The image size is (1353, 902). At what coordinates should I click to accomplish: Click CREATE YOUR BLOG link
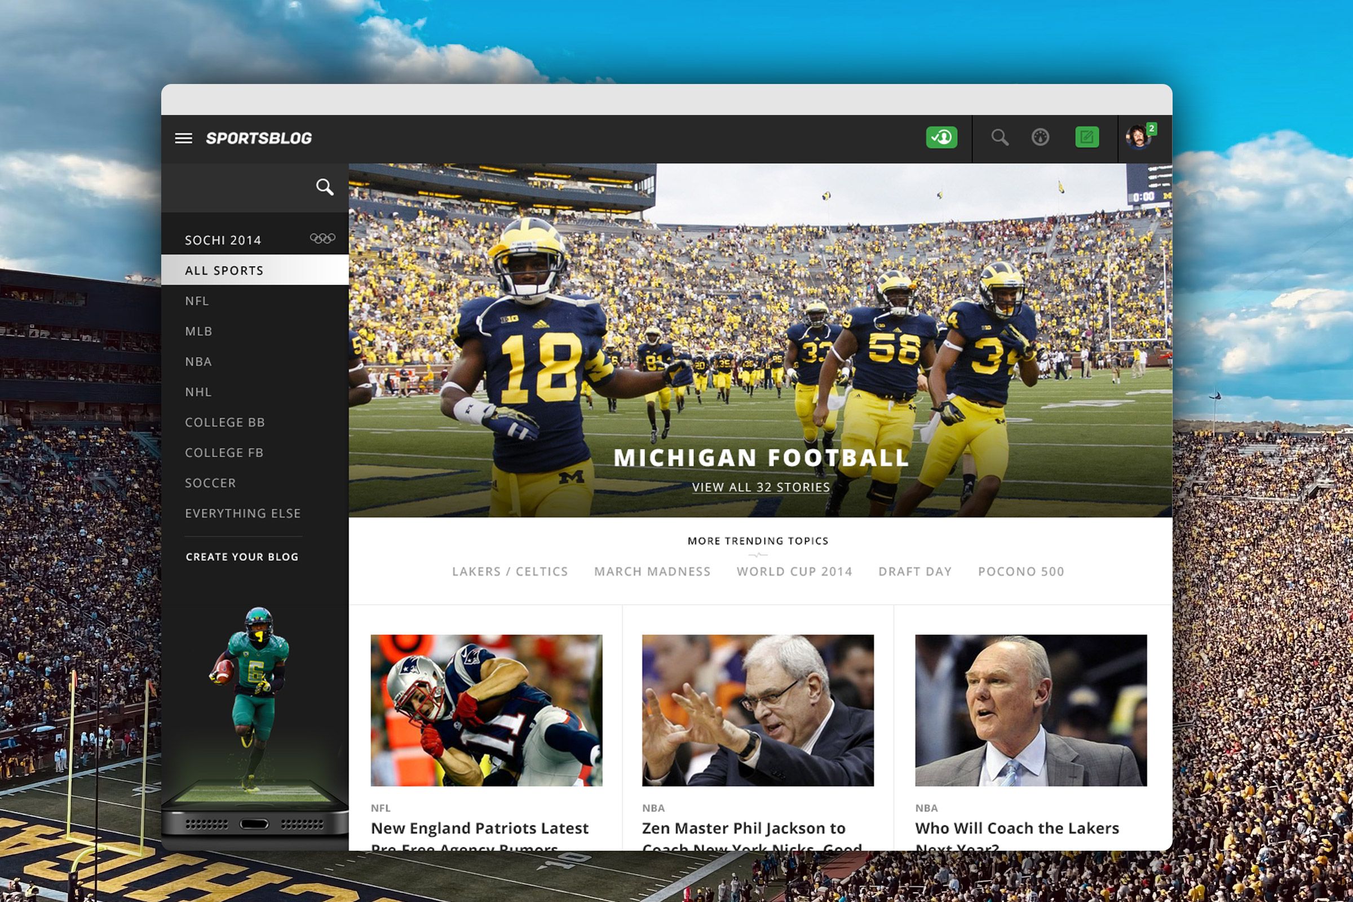click(242, 557)
